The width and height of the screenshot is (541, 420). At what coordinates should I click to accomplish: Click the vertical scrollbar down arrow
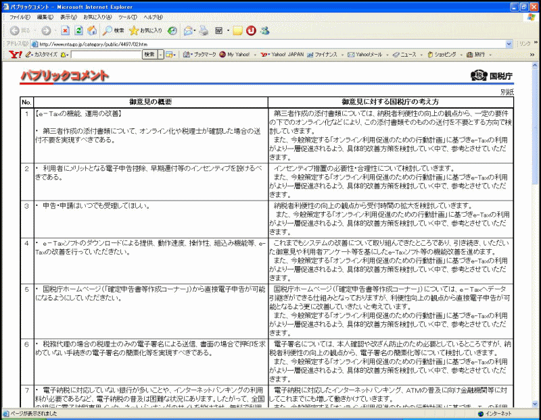click(x=535, y=404)
